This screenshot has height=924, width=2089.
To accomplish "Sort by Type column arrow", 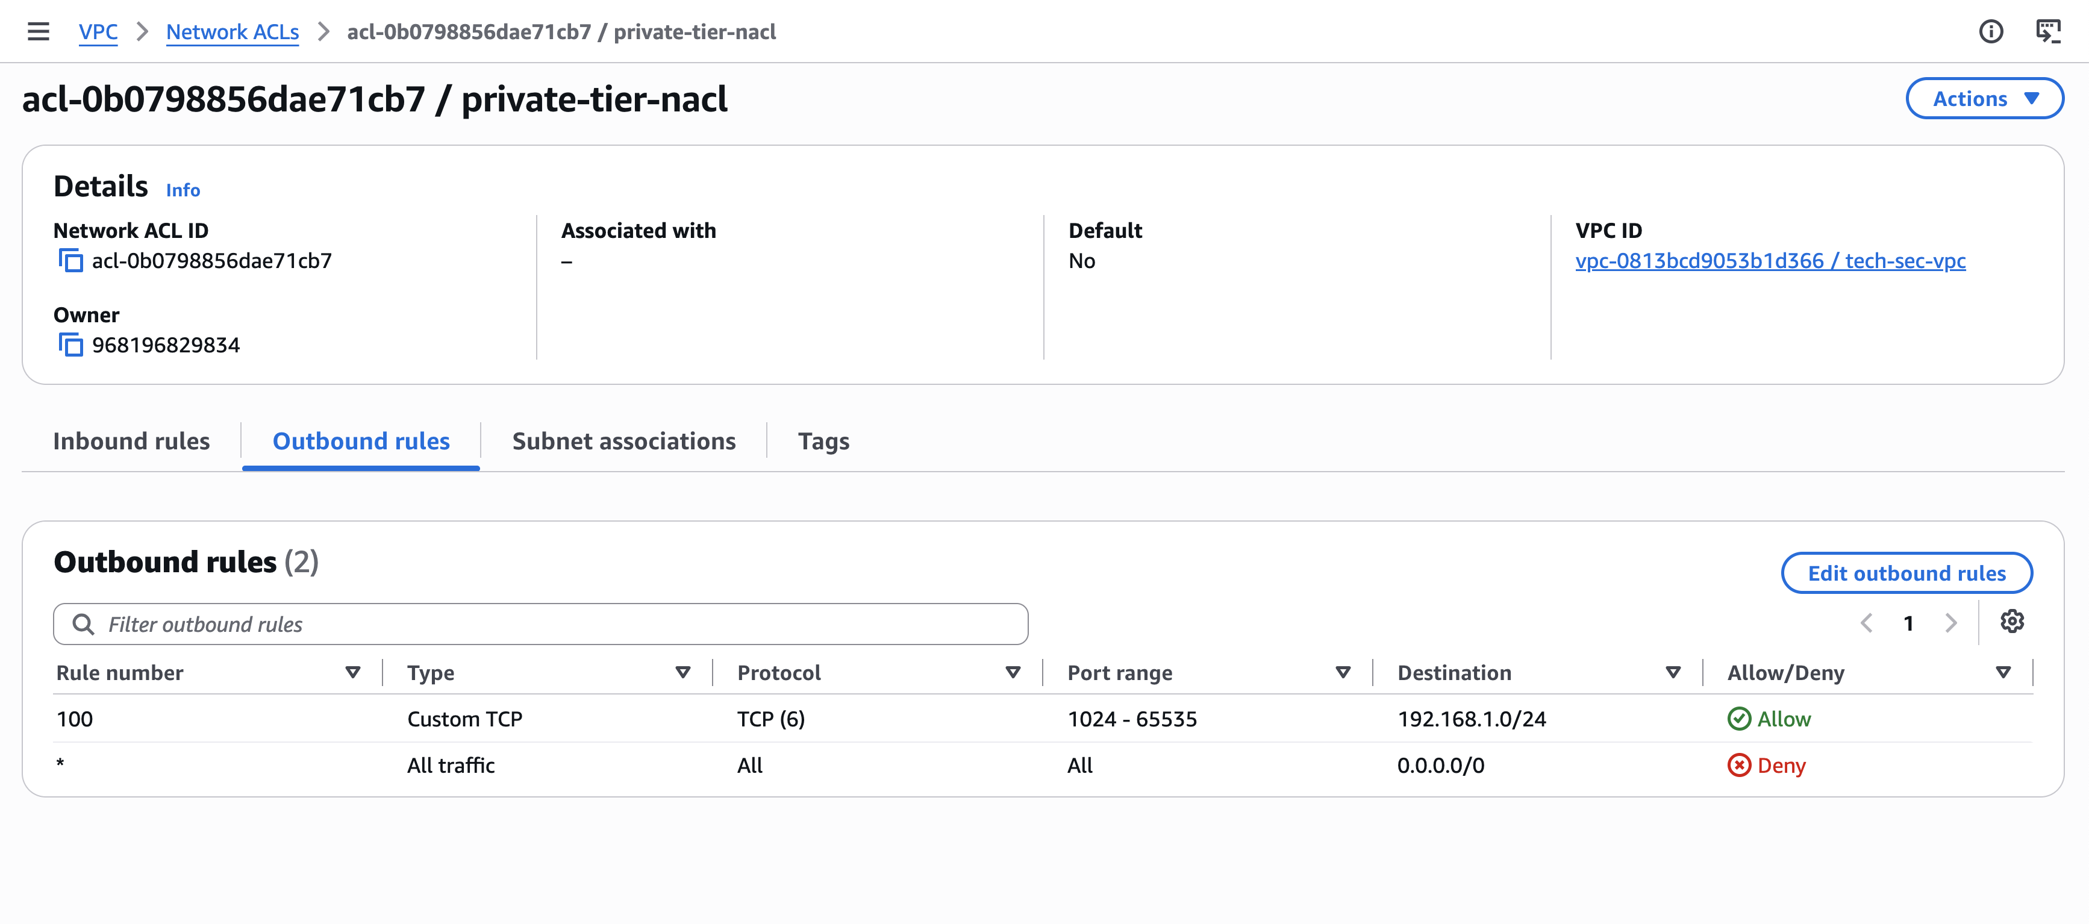I will pyautogui.click(x=683, y=672).
